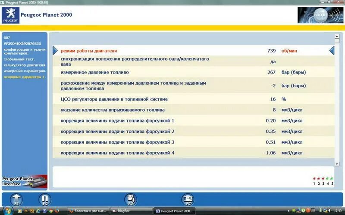Select the форсункой 1 correction row
Viewport: 345px width, 215px height.
(193, 121)
